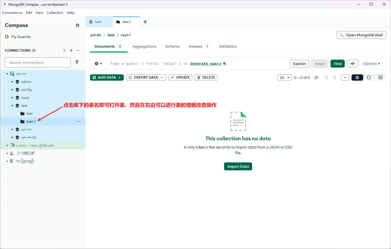Open the Validation tab
The image size is (391, 249).
228,47
